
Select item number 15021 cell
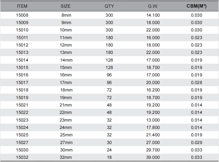[22, 105]
